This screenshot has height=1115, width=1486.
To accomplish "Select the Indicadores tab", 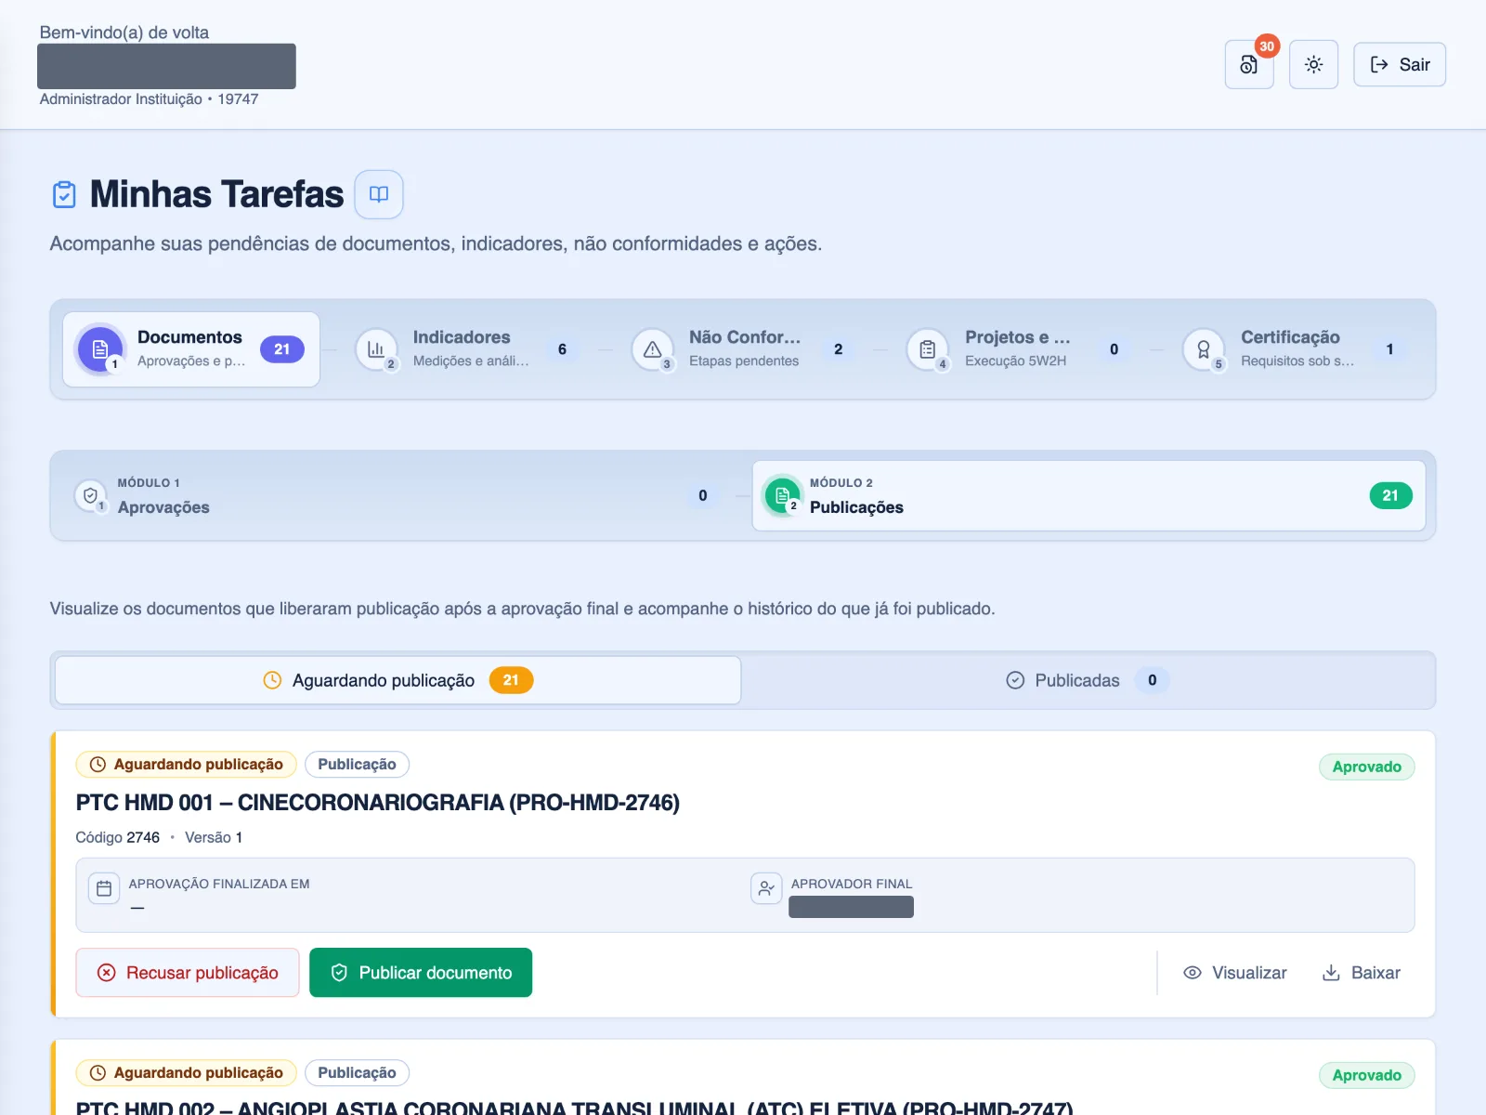I will 467,349.
